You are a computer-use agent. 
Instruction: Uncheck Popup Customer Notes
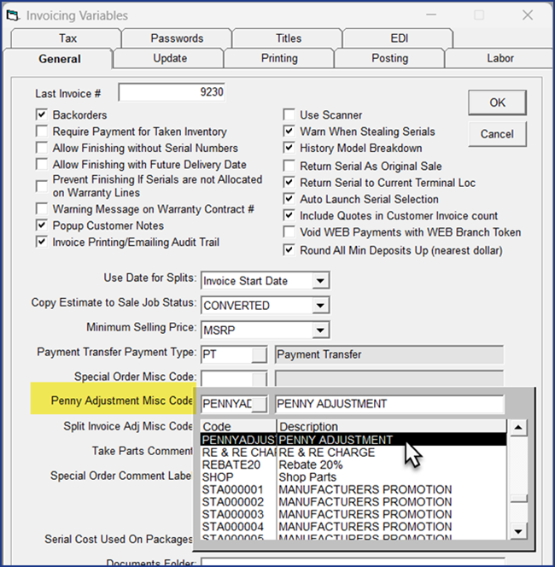click(42, 225)
